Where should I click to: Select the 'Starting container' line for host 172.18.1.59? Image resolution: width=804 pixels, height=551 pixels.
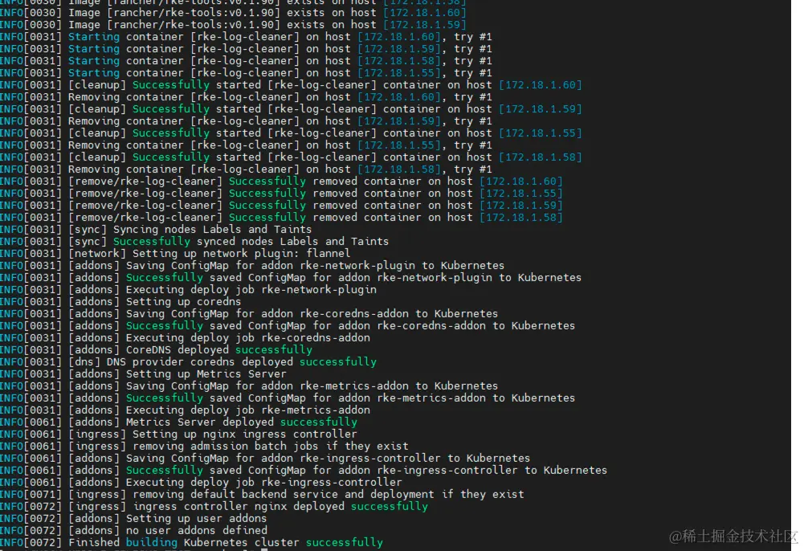click(246, 49)
